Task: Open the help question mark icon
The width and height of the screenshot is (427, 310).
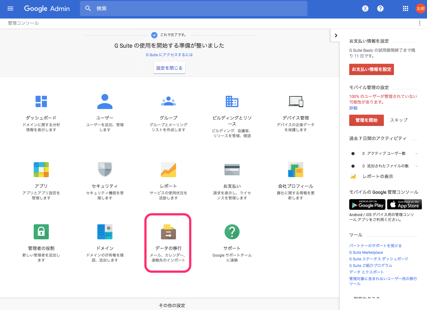Action: point(380,8)
